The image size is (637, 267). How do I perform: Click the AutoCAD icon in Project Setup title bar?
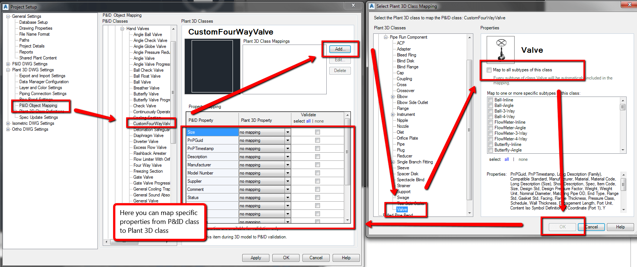6,7
